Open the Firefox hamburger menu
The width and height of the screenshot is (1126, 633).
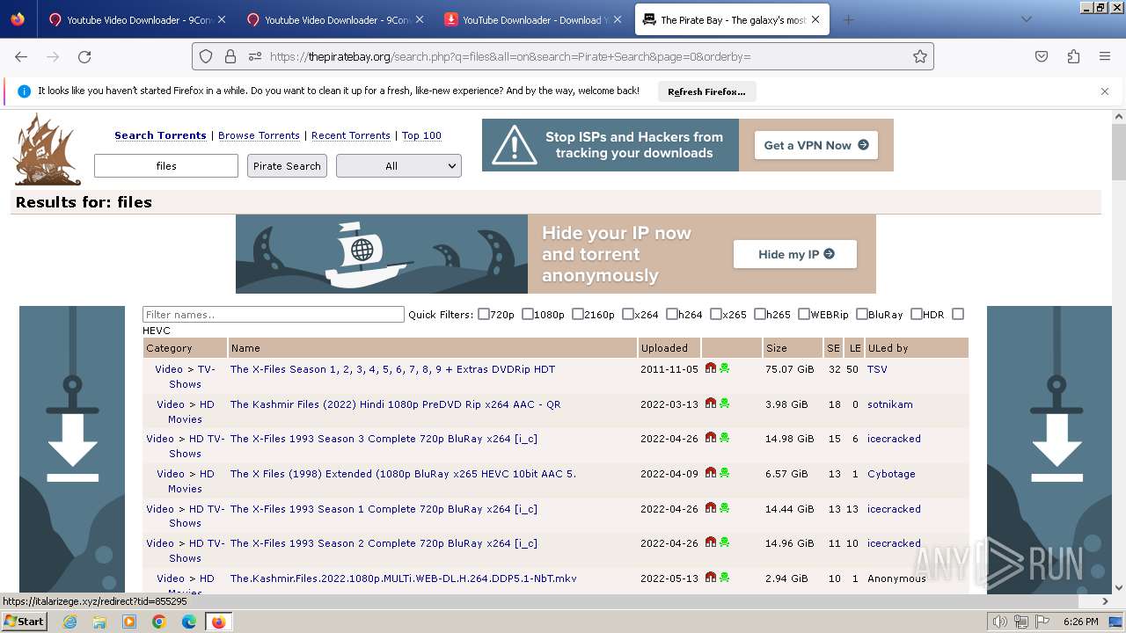coord(1105,56)
